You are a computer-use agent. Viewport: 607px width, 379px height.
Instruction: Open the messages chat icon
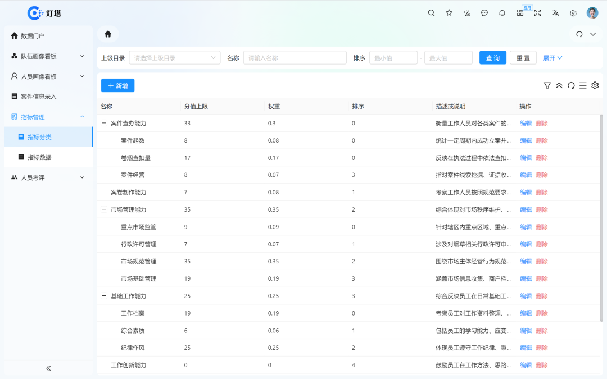pos(484,12)
